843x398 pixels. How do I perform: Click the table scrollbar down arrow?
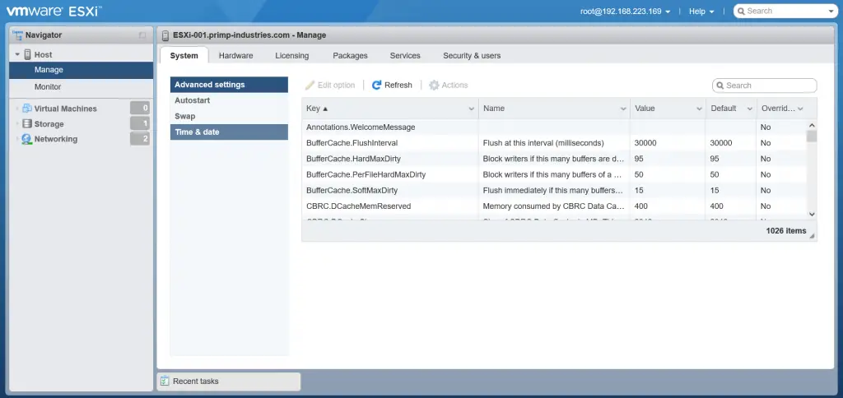[x=812, y=214]
